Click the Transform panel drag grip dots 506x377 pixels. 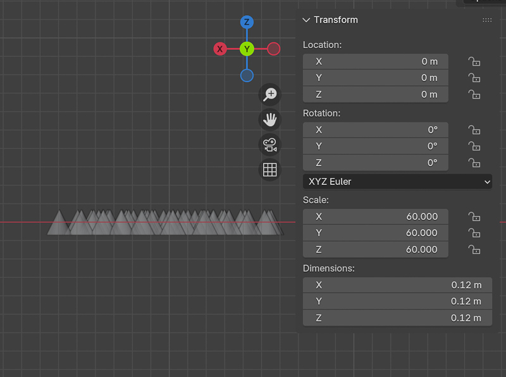[x=487, y=20]
